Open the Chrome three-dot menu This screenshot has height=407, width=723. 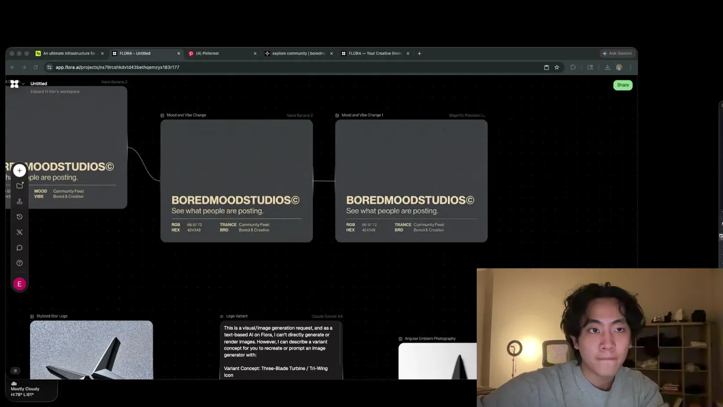pos(630,67)
